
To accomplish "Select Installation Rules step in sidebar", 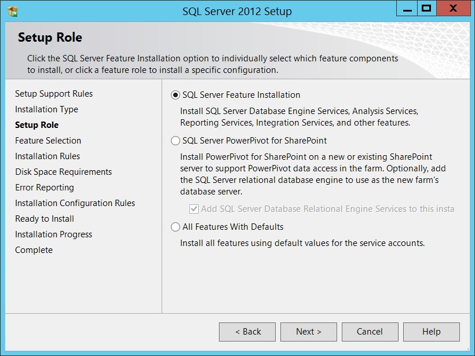I will 47,156.
